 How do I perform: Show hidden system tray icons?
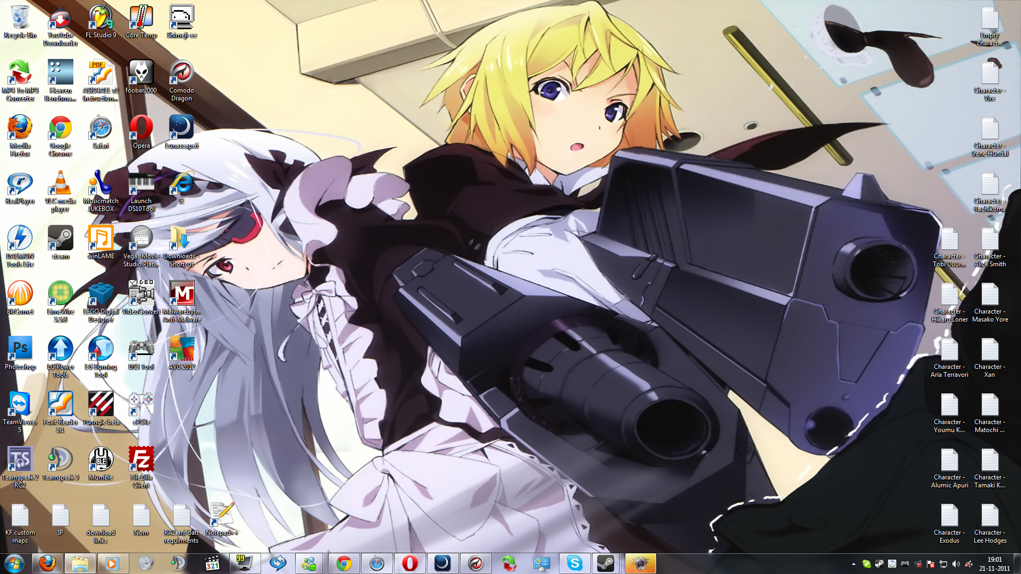[853, 564]
